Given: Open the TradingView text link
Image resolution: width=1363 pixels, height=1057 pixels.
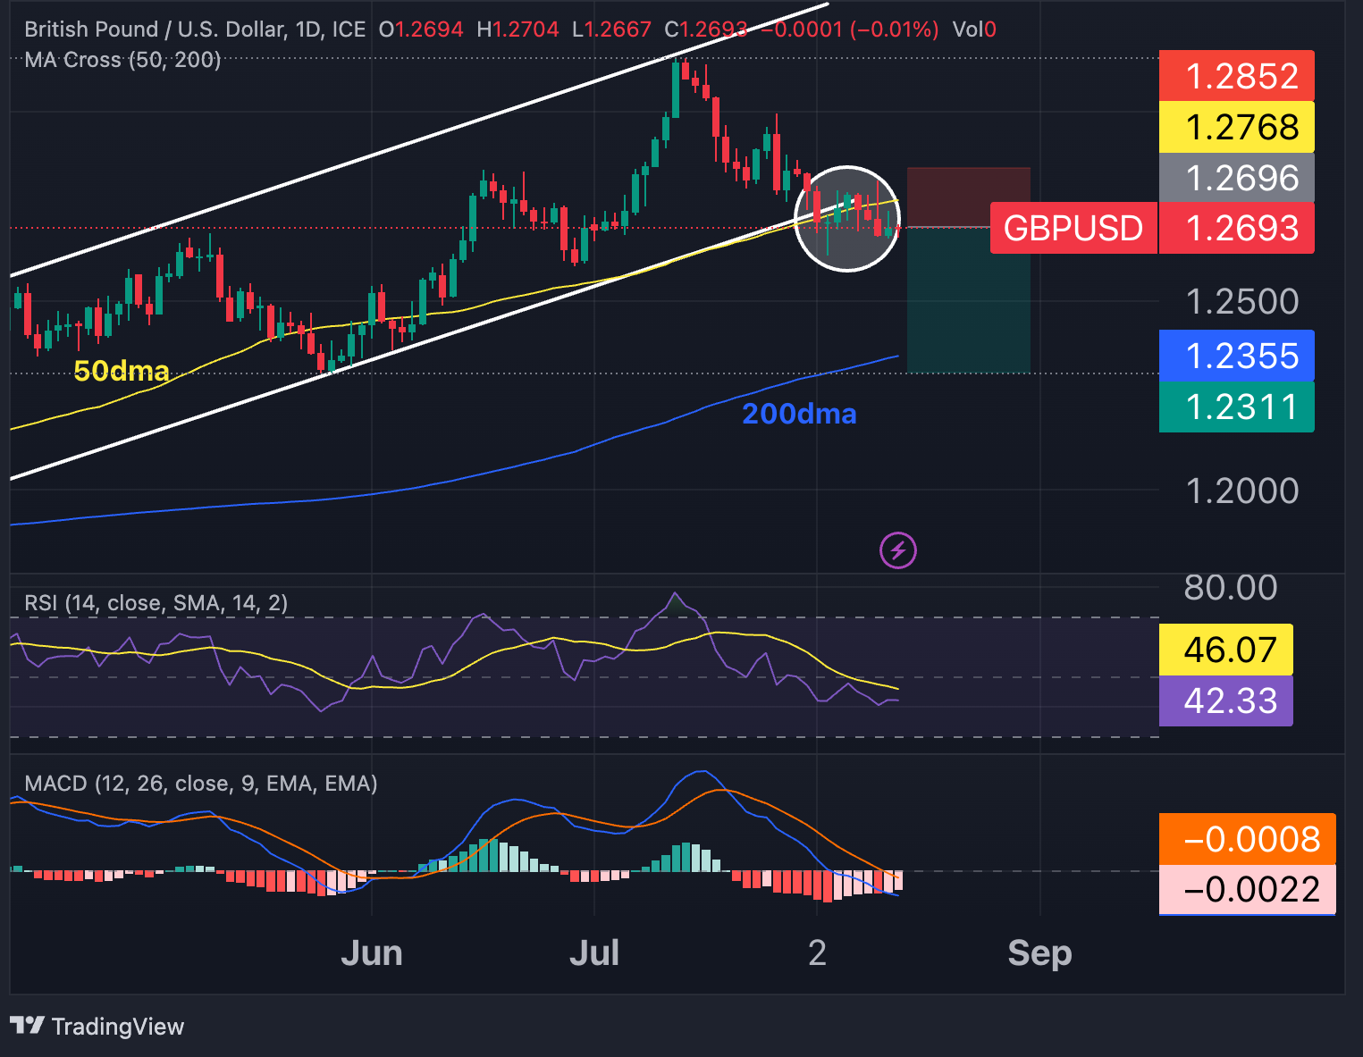Looking at the screenshot, I should tap(117, 1026).
